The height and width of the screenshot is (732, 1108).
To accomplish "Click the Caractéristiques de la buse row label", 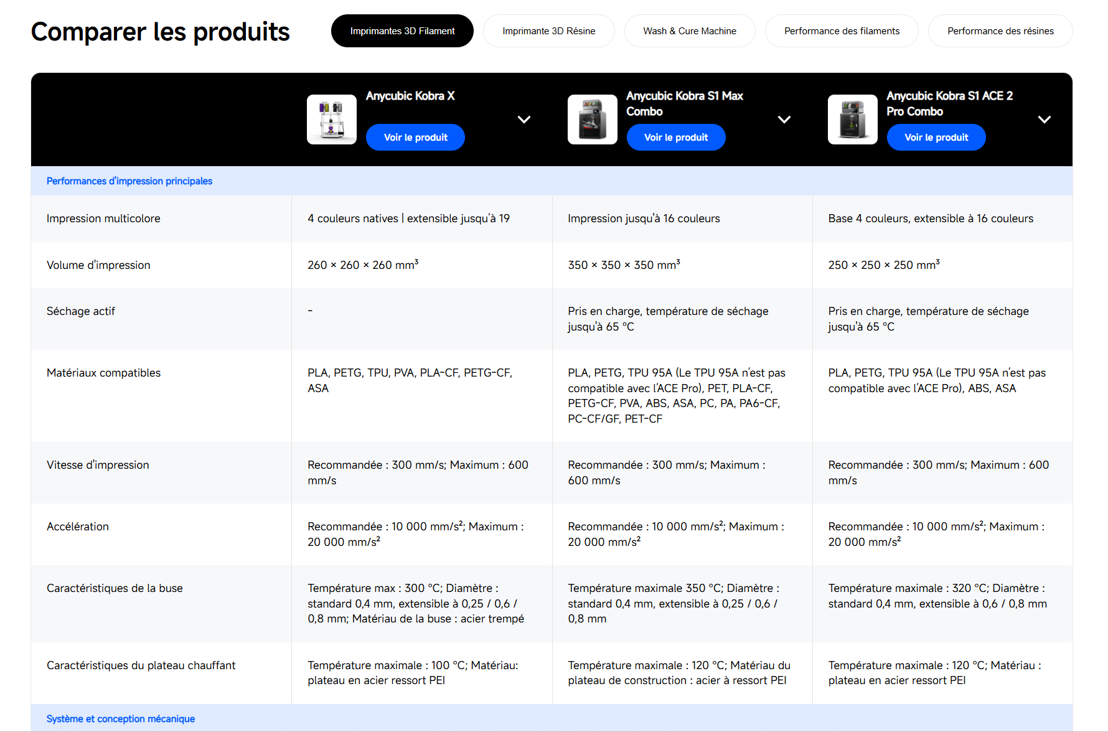I will (115, 588).
